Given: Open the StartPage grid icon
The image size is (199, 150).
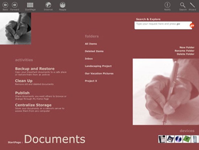Looking at the screenshot, I should (x=30, y=5).
